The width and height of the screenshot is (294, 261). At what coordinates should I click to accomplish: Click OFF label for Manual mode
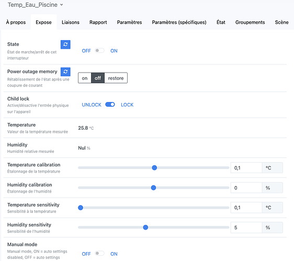86,254
